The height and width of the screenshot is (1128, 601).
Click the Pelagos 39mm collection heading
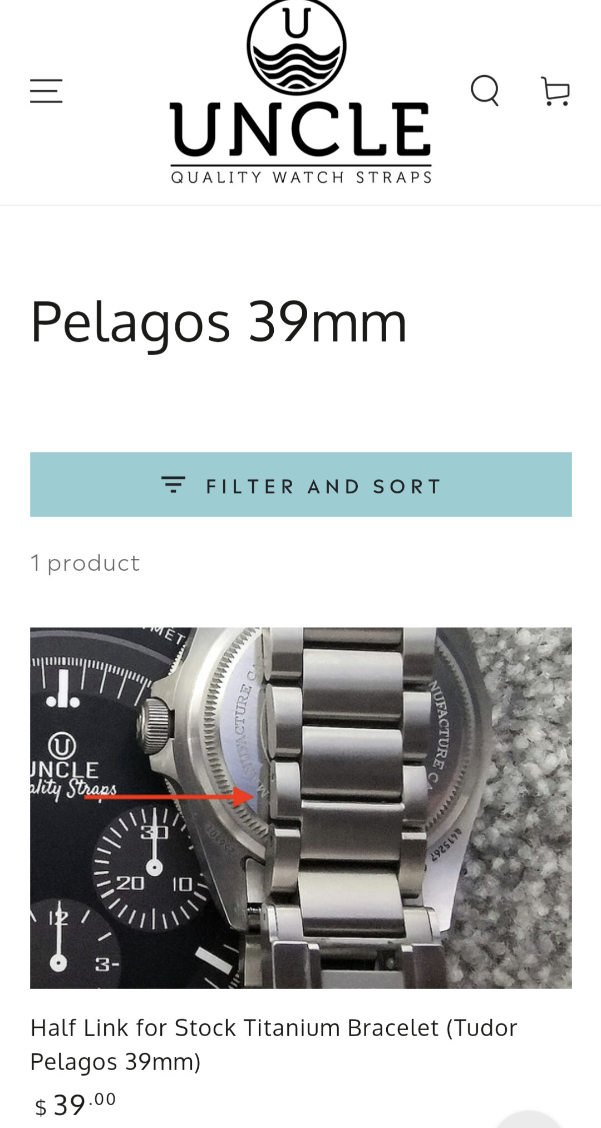pos(219,322)
